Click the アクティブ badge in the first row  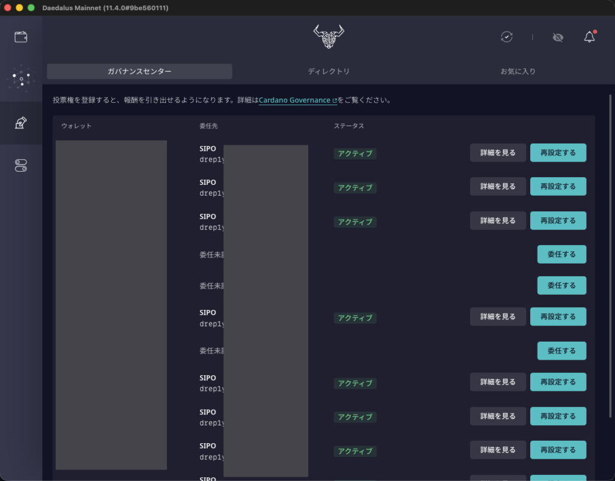[x=355, y=153]
